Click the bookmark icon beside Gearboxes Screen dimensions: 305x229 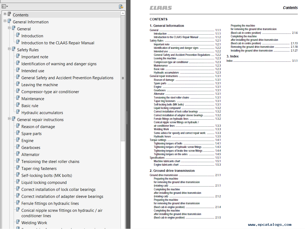coord(18,147)
